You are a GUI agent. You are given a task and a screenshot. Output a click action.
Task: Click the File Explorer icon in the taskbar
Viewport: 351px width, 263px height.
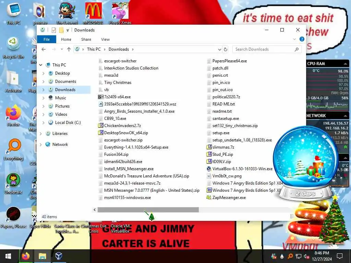(42, 256)
